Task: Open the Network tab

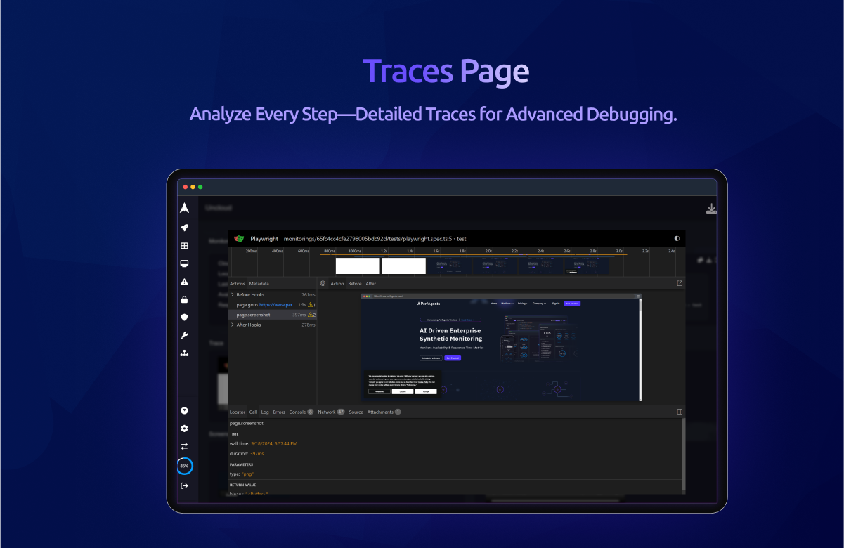Action: [331, 412]
